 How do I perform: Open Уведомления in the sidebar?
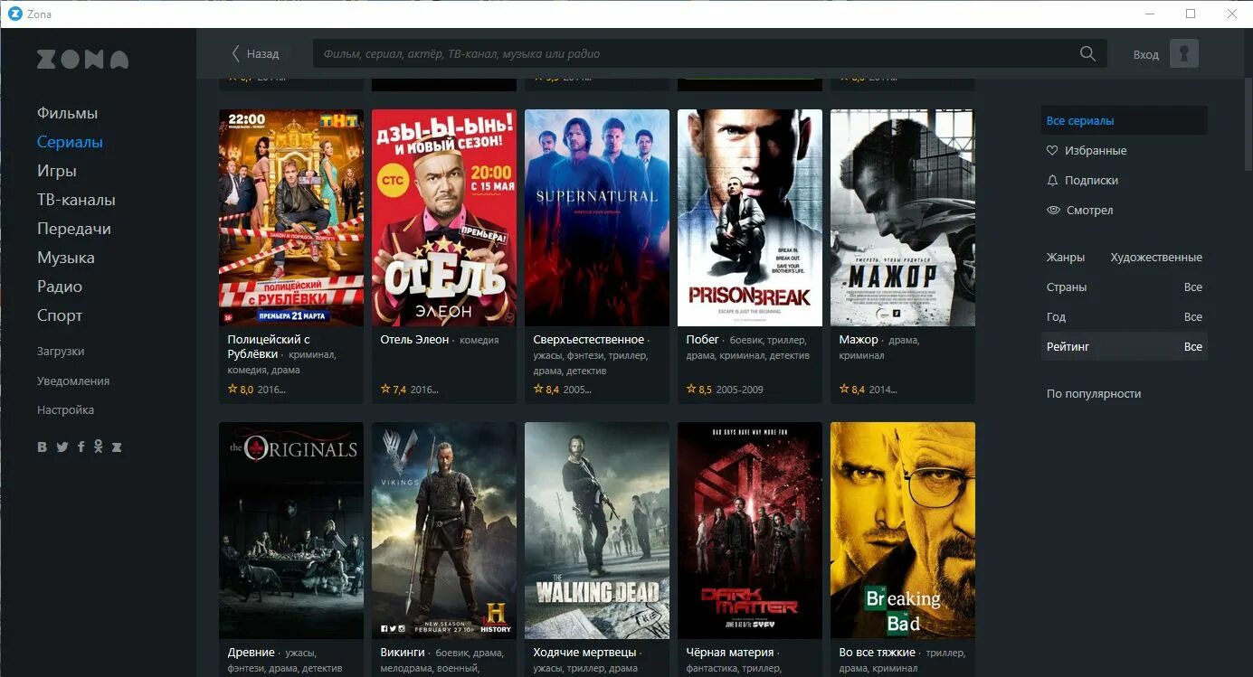pos(73,381)
